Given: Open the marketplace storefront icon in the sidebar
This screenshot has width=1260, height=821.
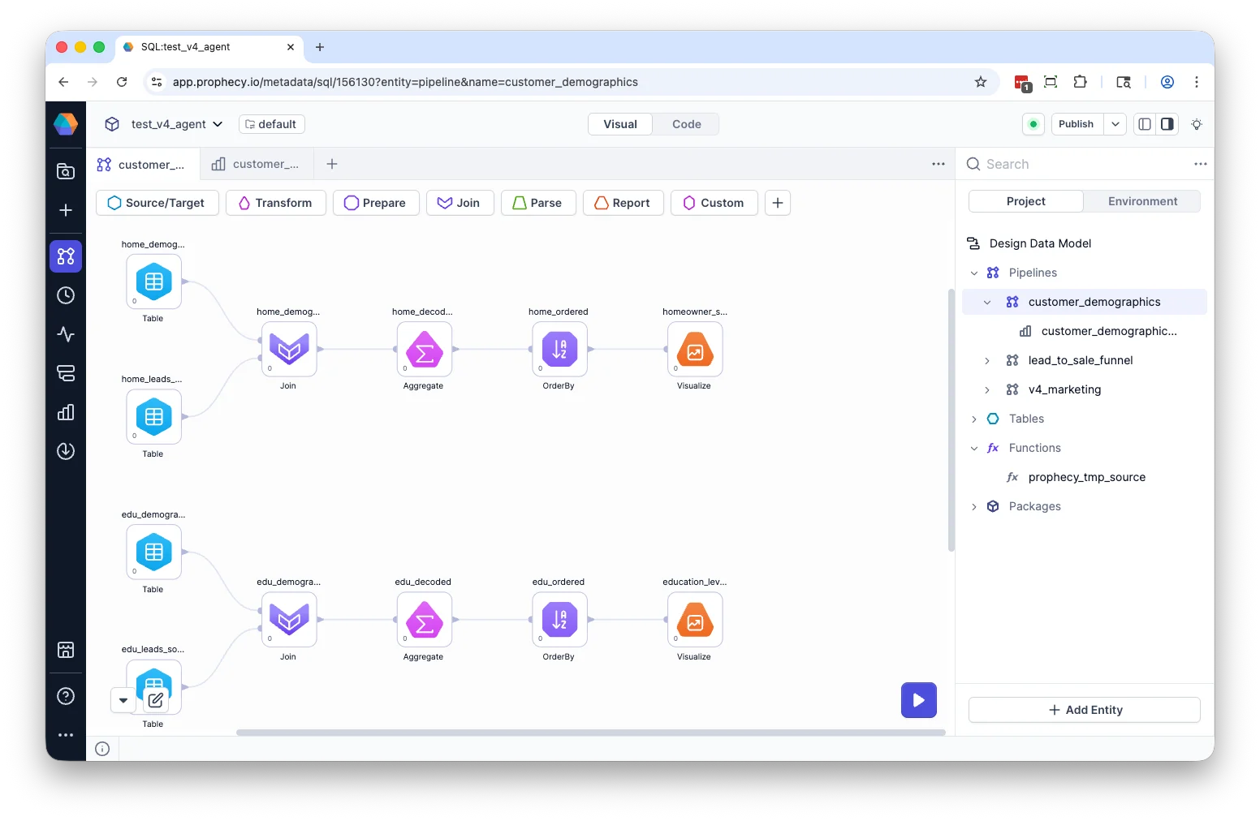Looking at the screenshot, I should coord(66,650).
